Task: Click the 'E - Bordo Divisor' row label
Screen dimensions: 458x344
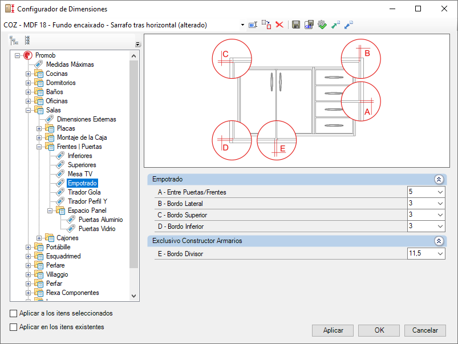Action: pyautogui.click(x=180, y=254)
